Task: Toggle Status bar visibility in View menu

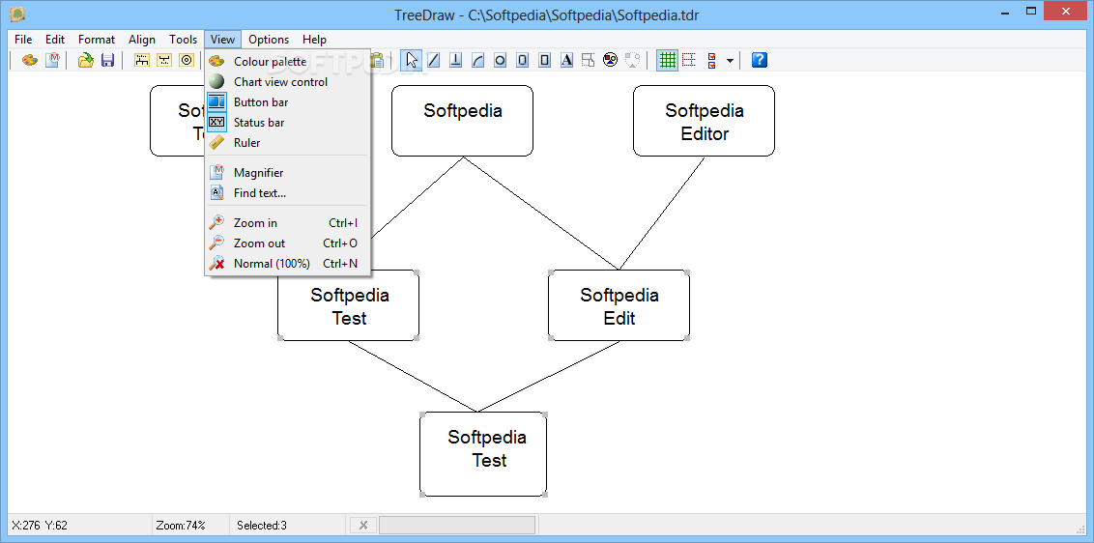Action: pyautogui.click(x=287, y=122)
